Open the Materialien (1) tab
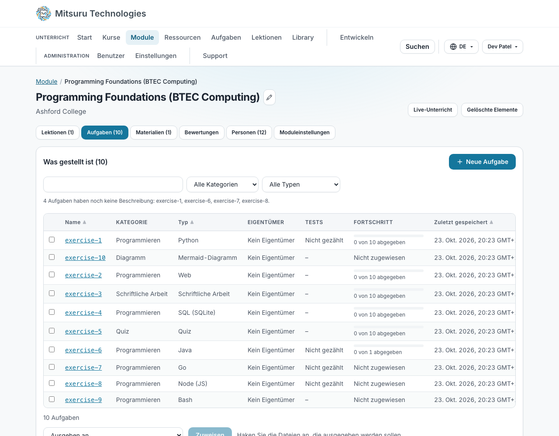Viewport: 559px width, 436px height. point(154,133)
